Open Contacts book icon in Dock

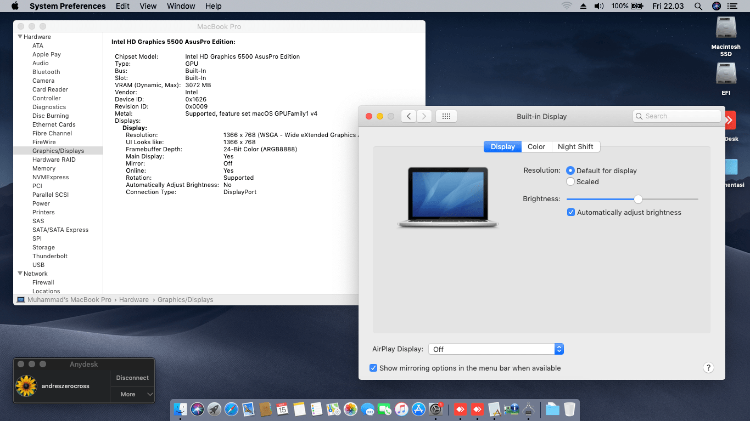coord(265,409)
